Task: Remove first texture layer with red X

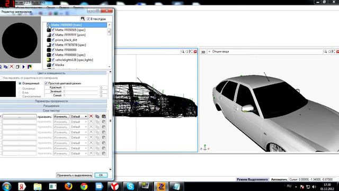Action: [91, 117]
